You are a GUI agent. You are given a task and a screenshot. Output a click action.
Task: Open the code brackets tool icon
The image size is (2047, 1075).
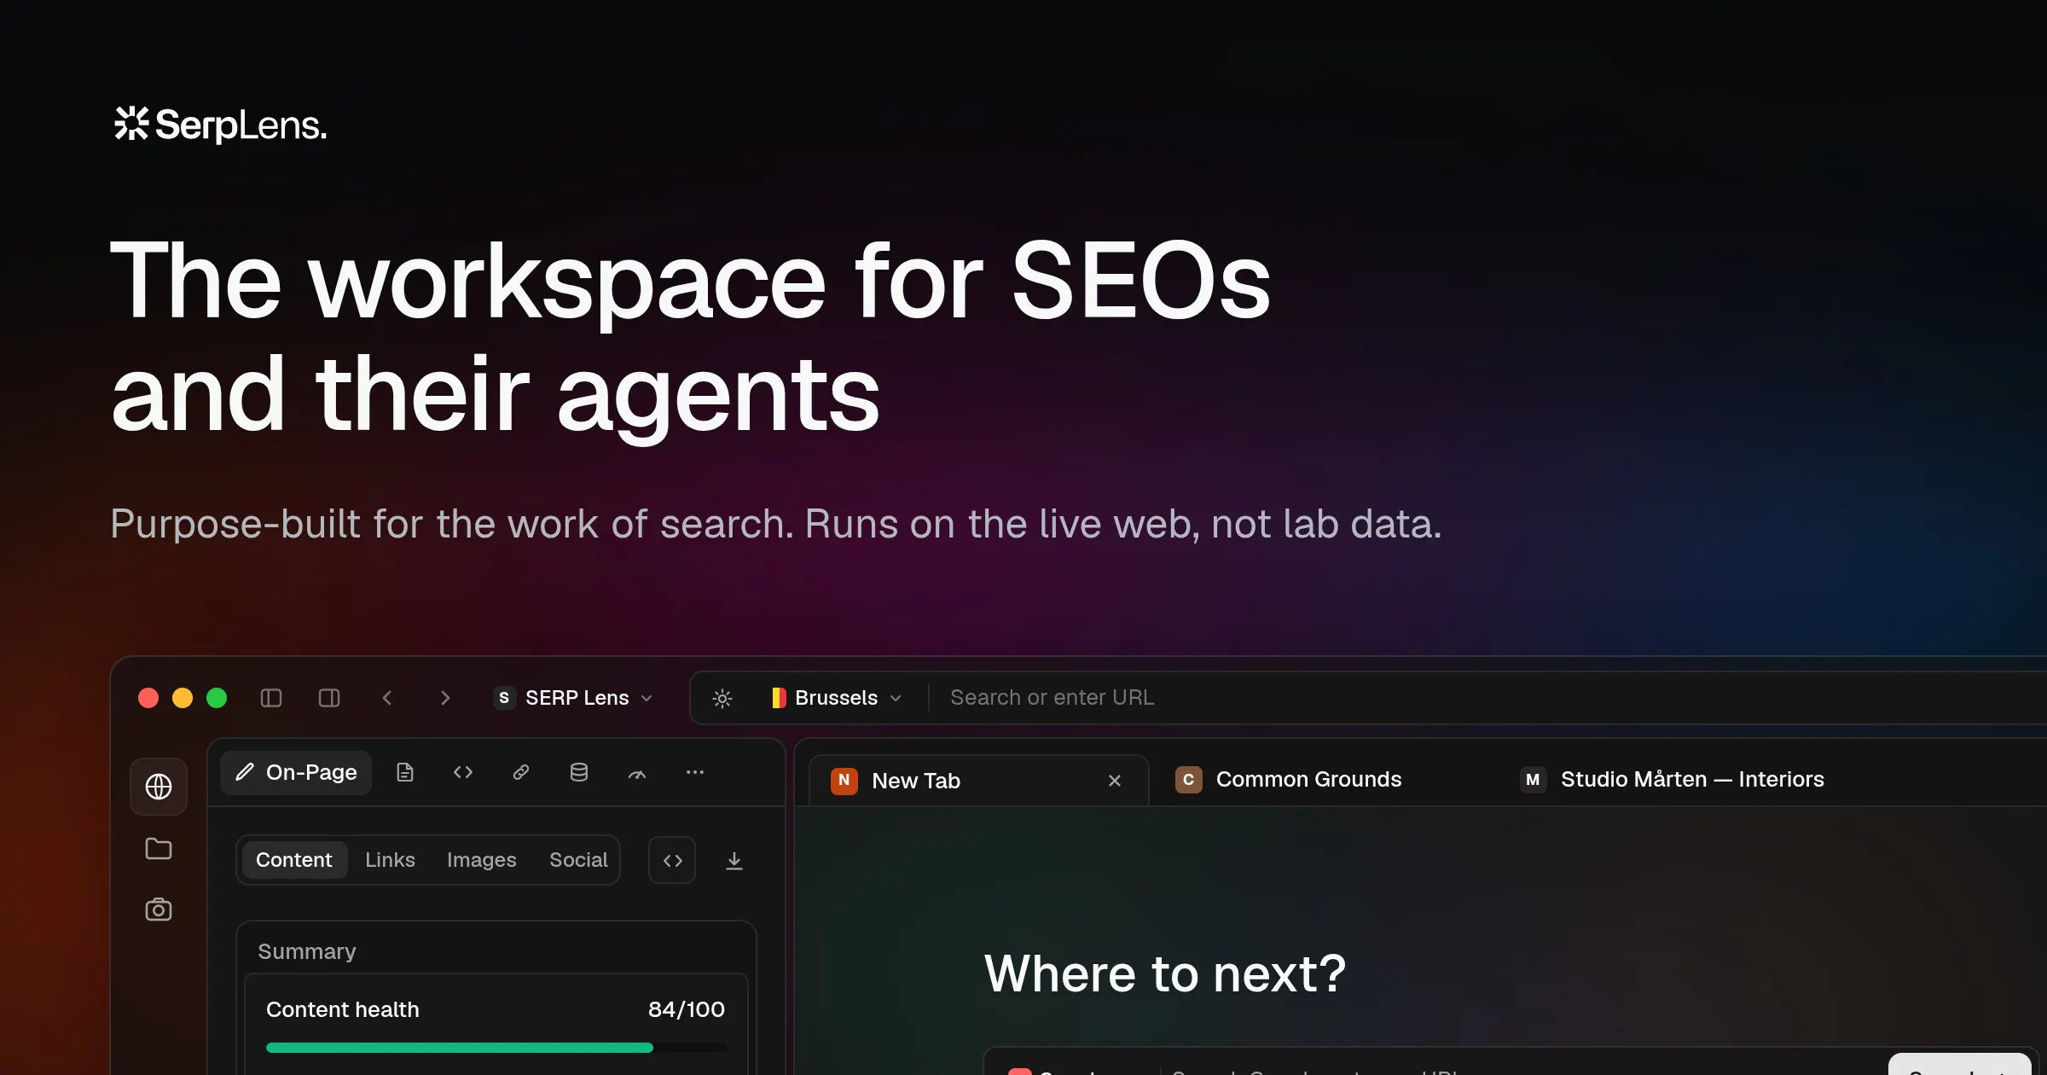463,773
